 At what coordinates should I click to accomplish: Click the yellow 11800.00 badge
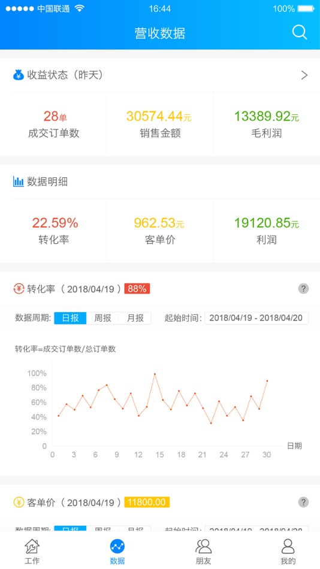[x=147, y=503]
